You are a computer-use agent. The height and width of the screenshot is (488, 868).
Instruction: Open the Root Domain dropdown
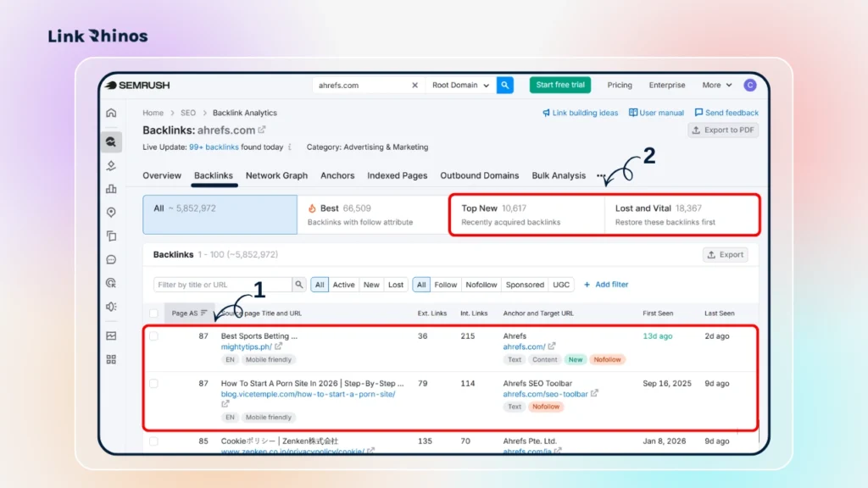460,86
